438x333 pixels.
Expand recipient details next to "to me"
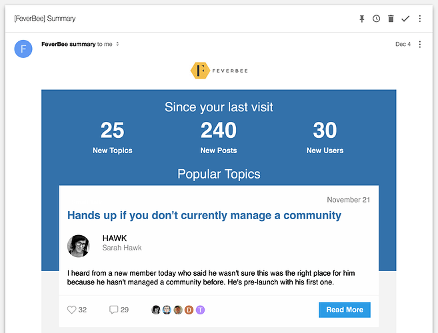tap(117, 45)
